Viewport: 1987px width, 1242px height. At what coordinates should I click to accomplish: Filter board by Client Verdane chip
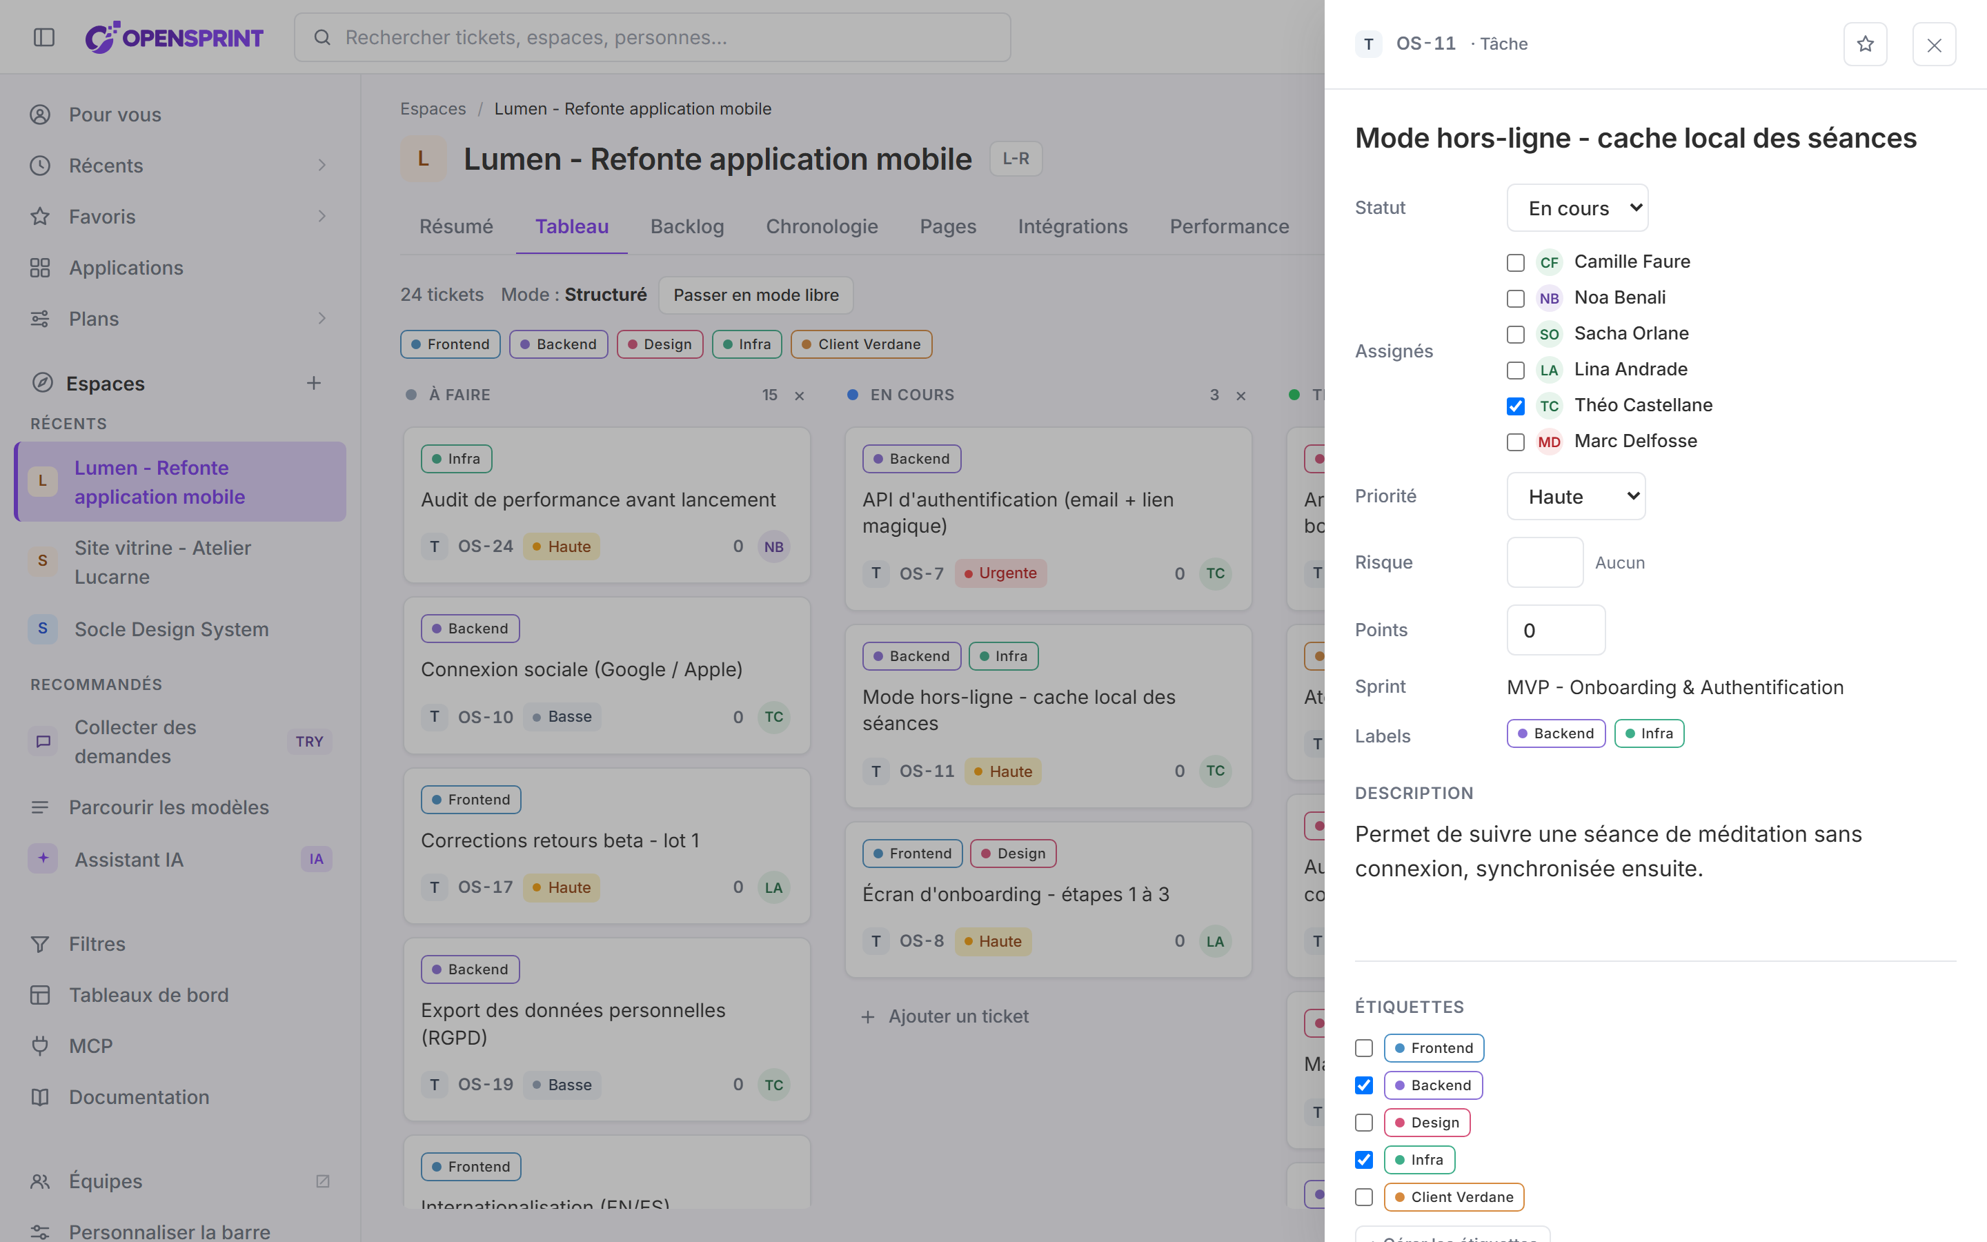pos(860,344)
